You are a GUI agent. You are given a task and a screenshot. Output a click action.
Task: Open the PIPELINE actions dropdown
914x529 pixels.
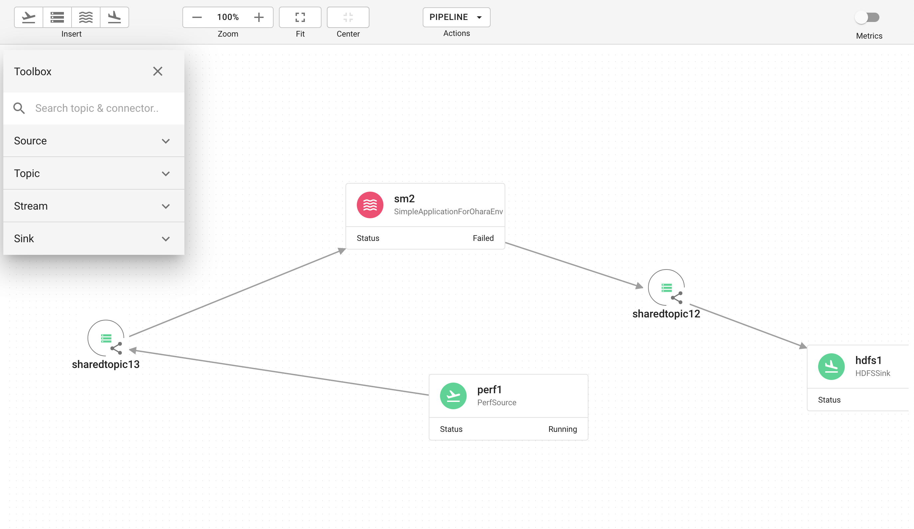(x=456, y=17)
